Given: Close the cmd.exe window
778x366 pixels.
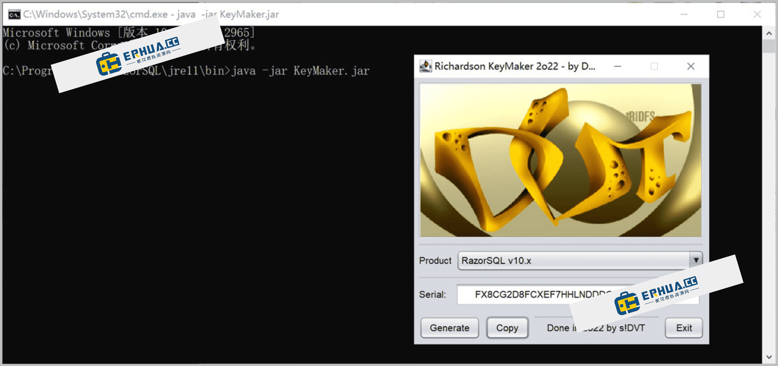Looking at the screenshot, I should click(x=757, y=14).
